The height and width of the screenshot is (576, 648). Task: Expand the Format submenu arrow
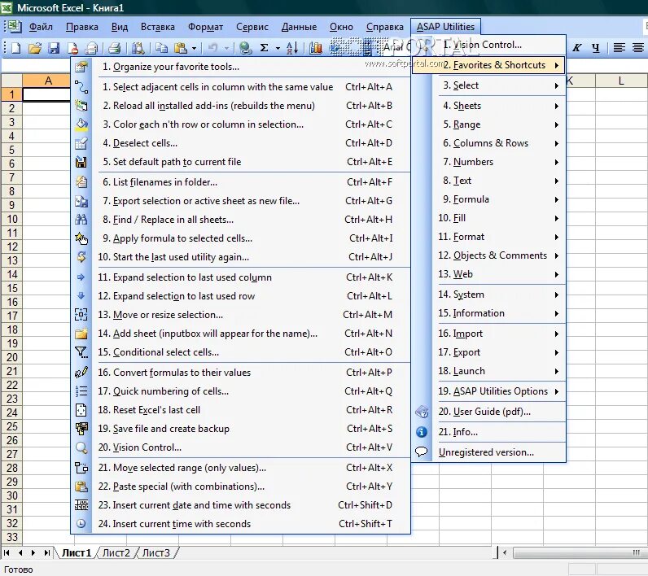click(557, 237)
